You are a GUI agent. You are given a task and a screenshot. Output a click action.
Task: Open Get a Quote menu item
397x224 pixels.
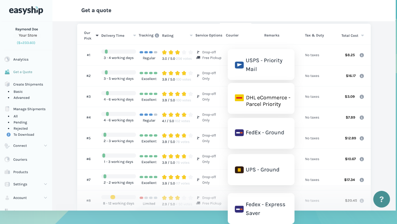click(x=23, y=72)
